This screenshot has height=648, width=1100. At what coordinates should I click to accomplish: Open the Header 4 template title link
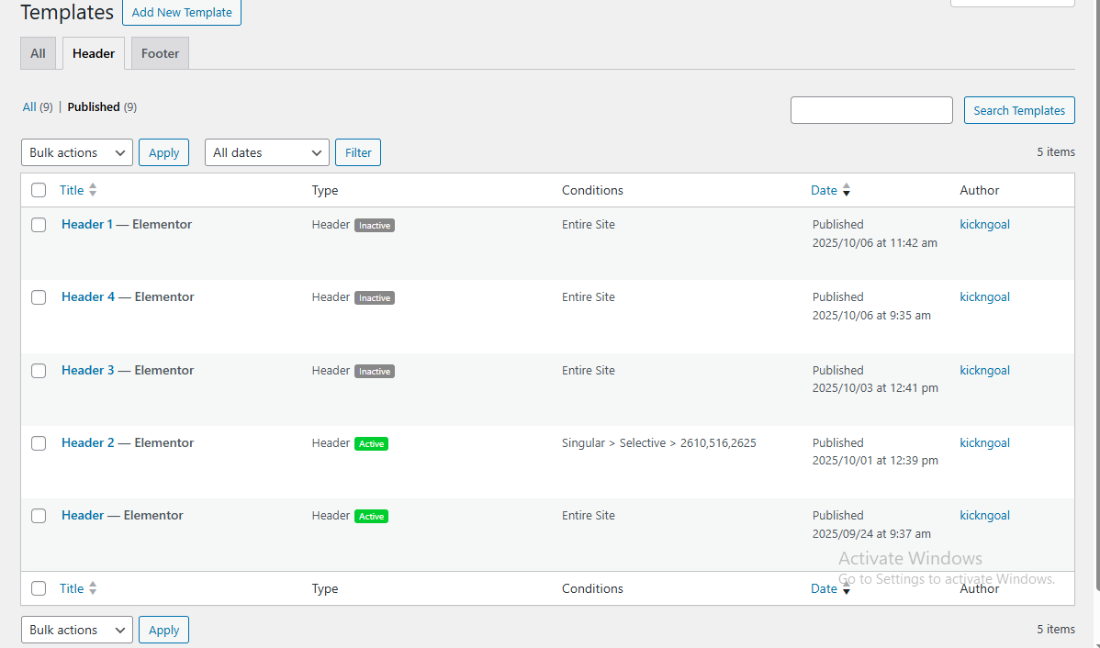coord(88,296)
